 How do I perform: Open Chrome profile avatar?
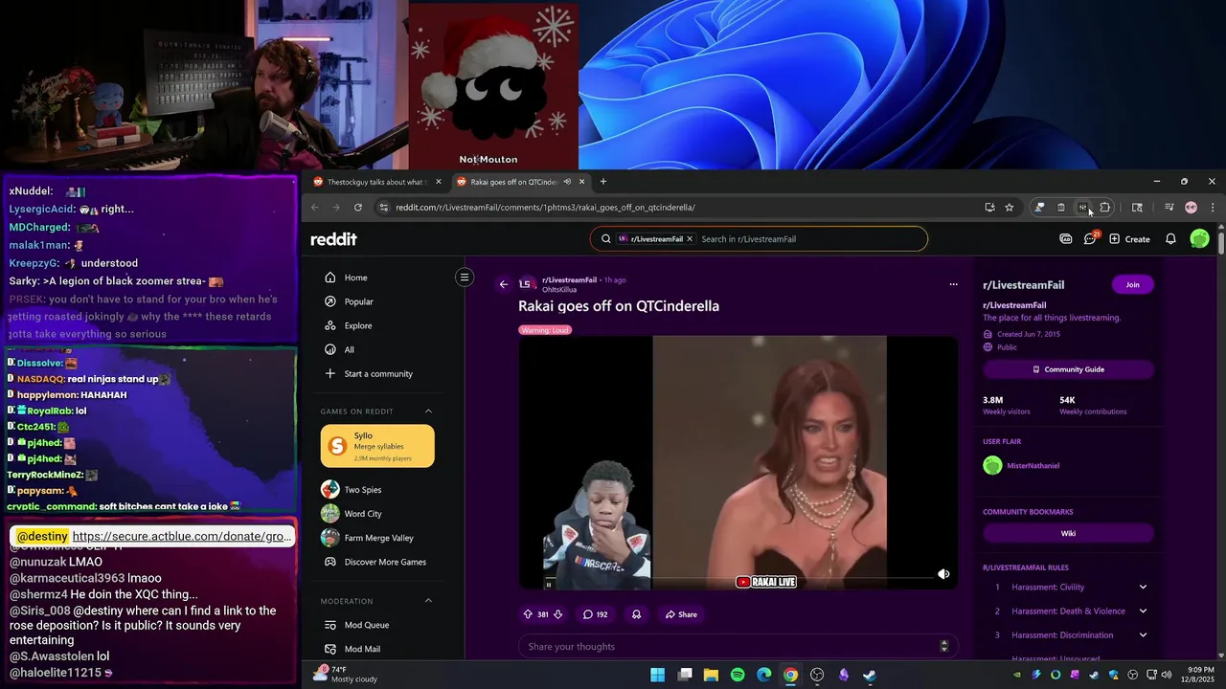point(1191,208)
